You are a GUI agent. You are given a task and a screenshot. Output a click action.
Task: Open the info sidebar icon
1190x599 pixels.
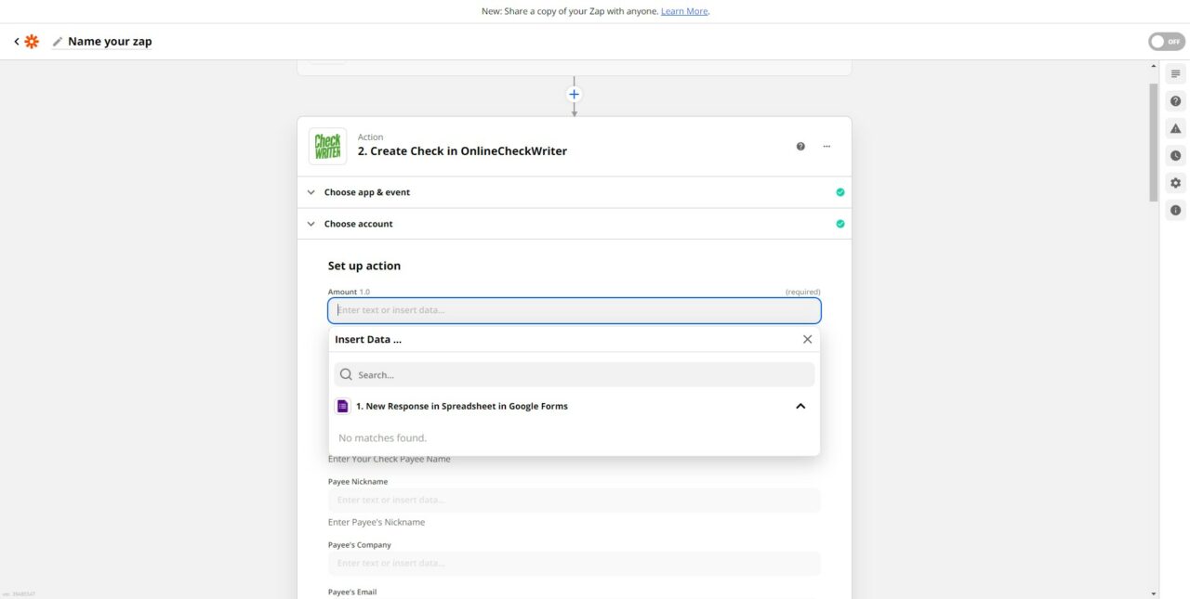coord(1174,210)
